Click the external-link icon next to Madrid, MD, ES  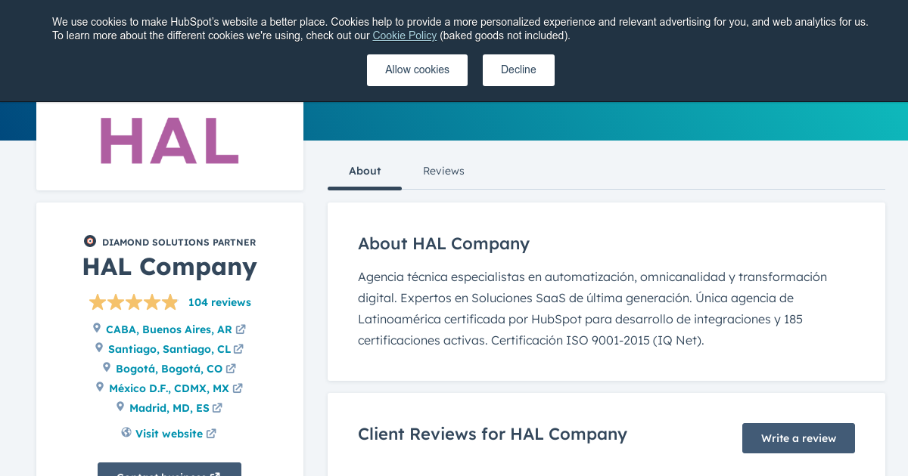tap(218, 407)
